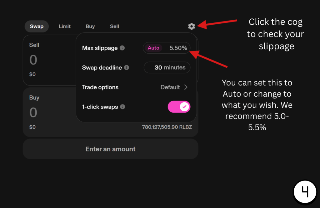The height and width of the screenshot is (208, 320).
Task: Click the $0 value under Sell amount
Action: point(32,74)
